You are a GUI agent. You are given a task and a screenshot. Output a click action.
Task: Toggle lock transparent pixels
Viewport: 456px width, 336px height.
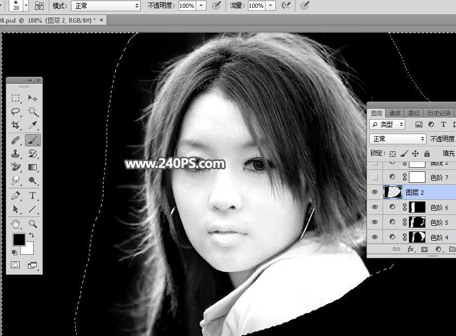click(x=393, y=154)
